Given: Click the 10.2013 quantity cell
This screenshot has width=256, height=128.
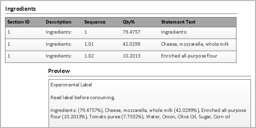Looking at the screenshot, I should 132,56.
